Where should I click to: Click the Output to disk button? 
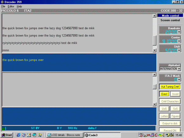pyautogui.click(x=170, y=123)
